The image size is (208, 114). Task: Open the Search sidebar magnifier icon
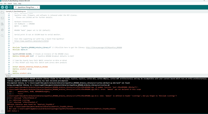[2, 35]
